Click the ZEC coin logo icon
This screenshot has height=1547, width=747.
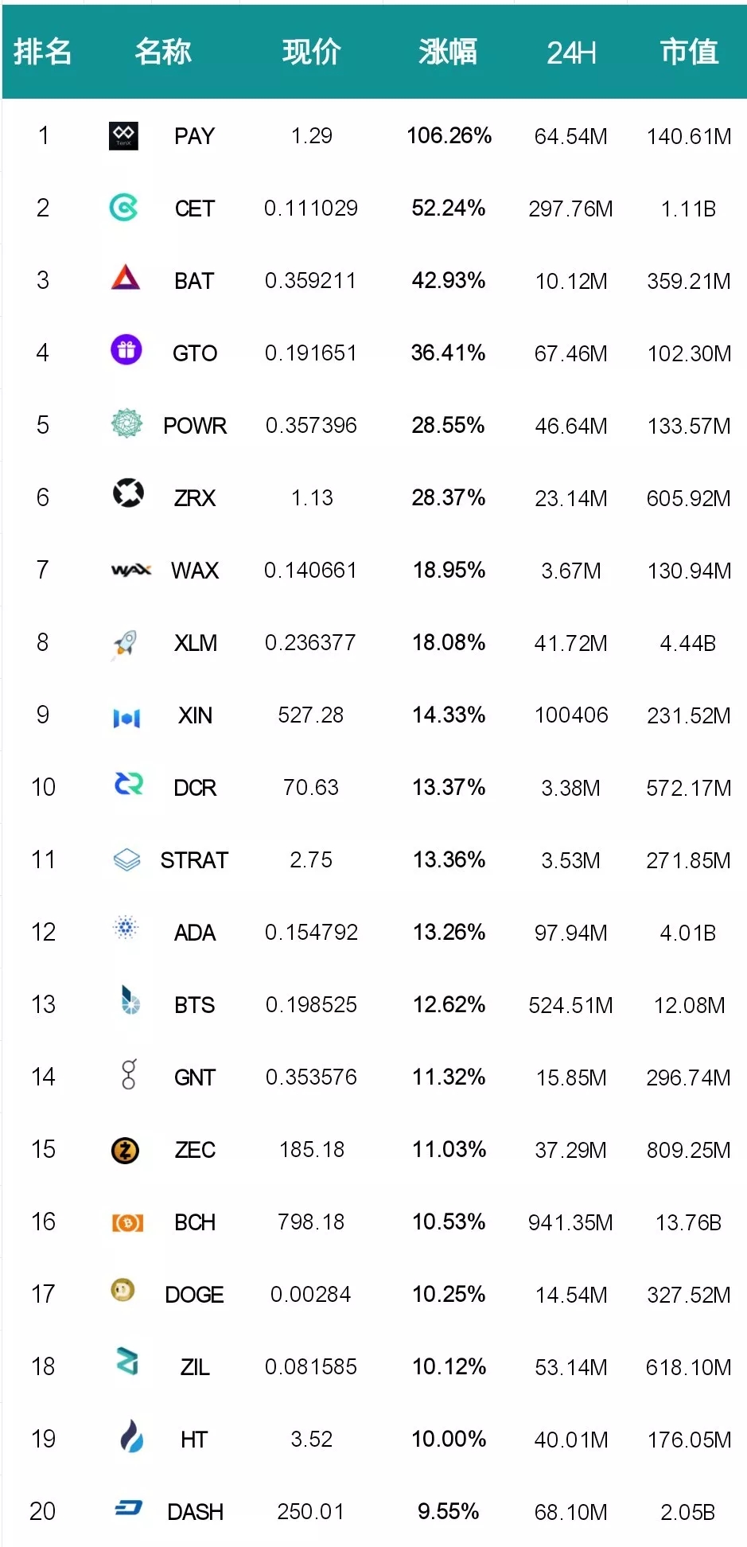pyautogui.click(x=125, y=1151)
